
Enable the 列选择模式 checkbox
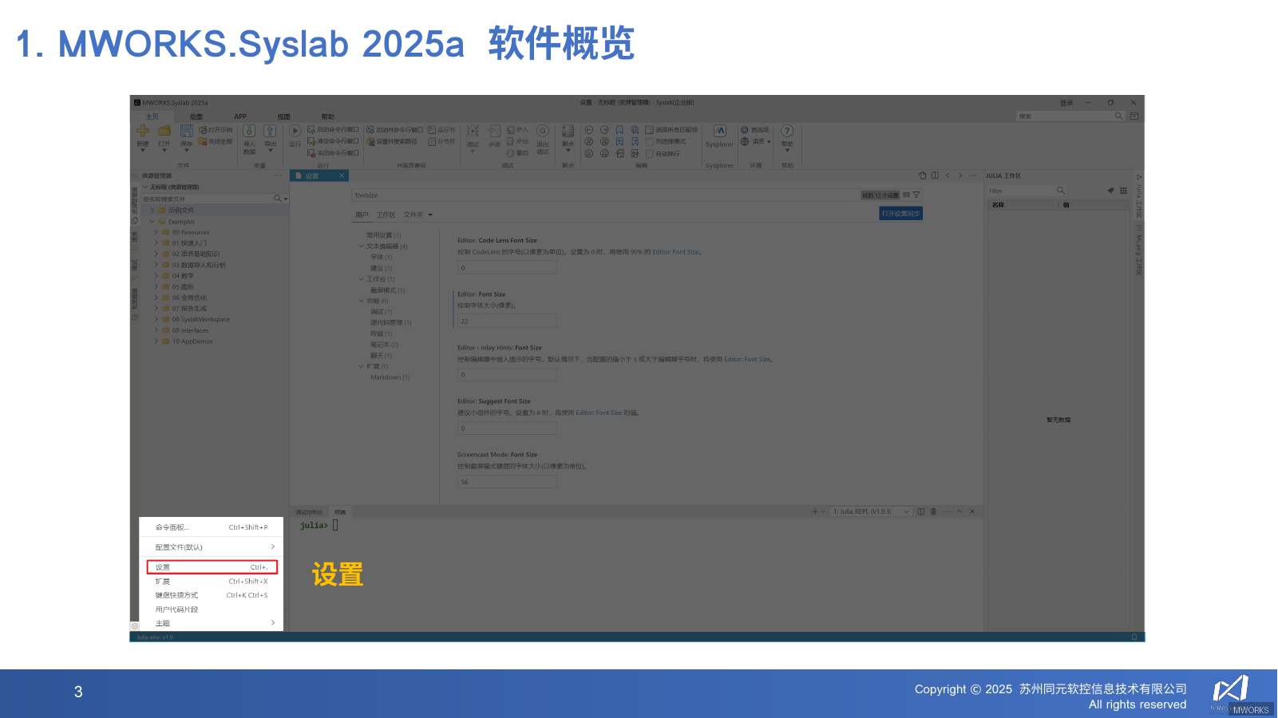(650, 141)
